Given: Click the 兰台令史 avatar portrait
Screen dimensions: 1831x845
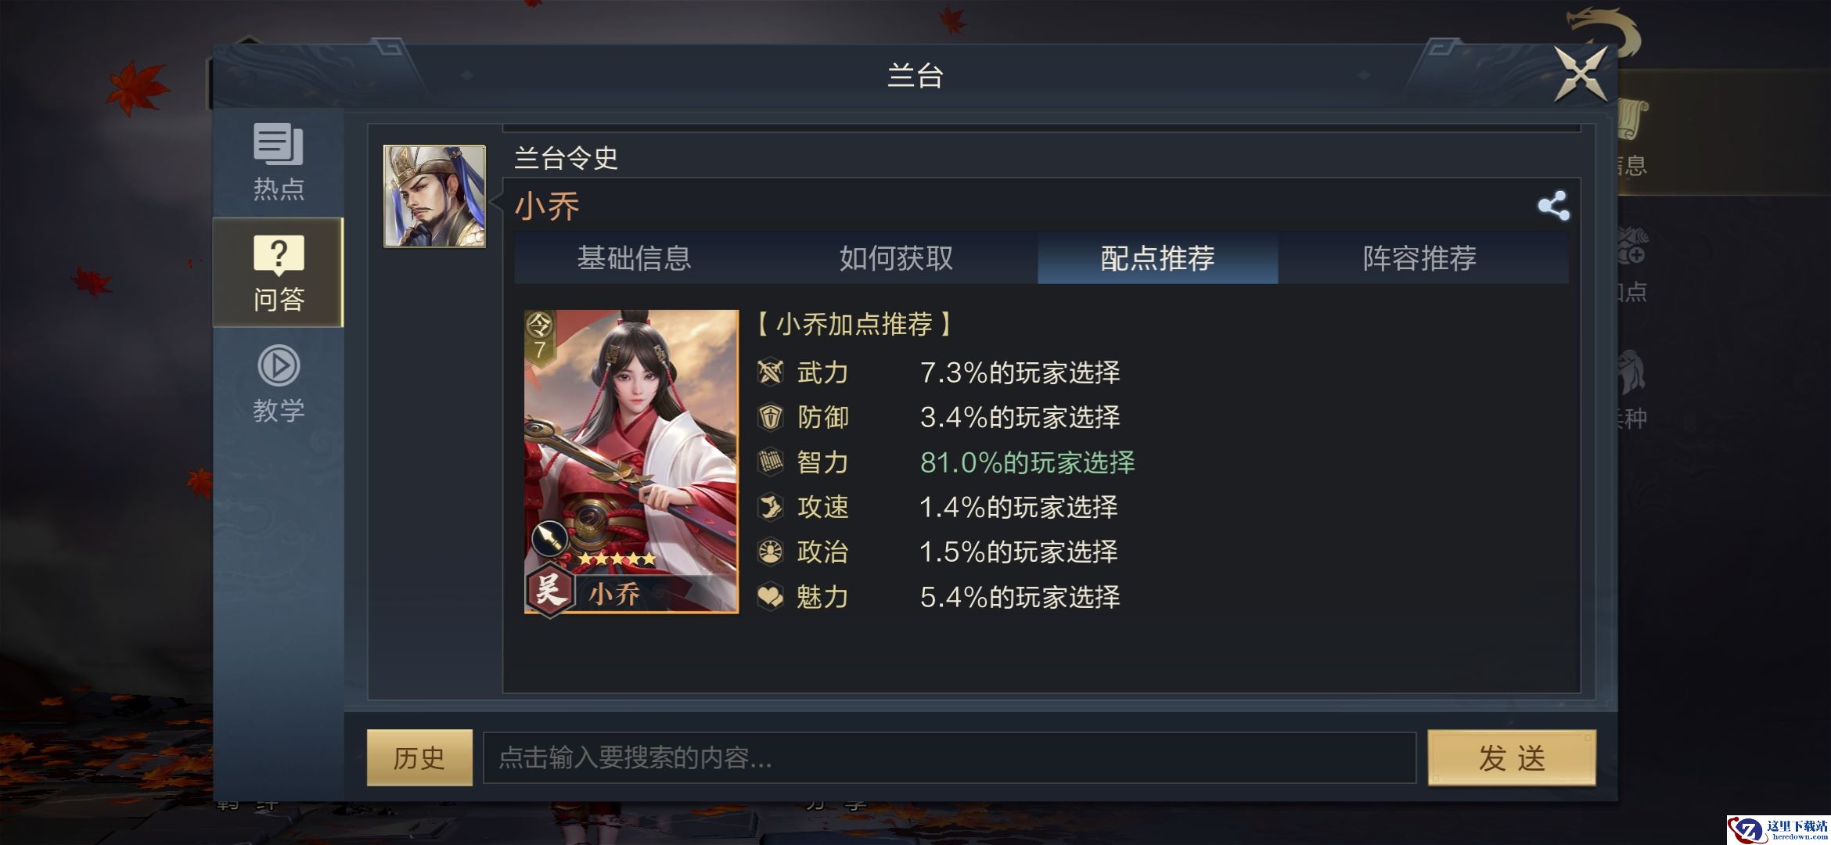Looking at the screenshot, I should 434,196.
